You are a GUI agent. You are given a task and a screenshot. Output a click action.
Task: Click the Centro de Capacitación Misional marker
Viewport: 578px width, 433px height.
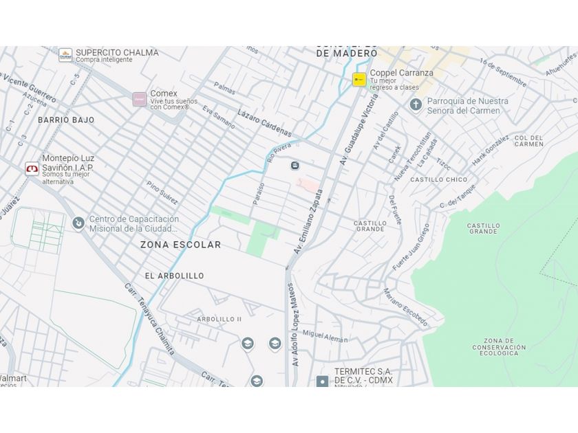pyautogui.click(x=78, y=223)
